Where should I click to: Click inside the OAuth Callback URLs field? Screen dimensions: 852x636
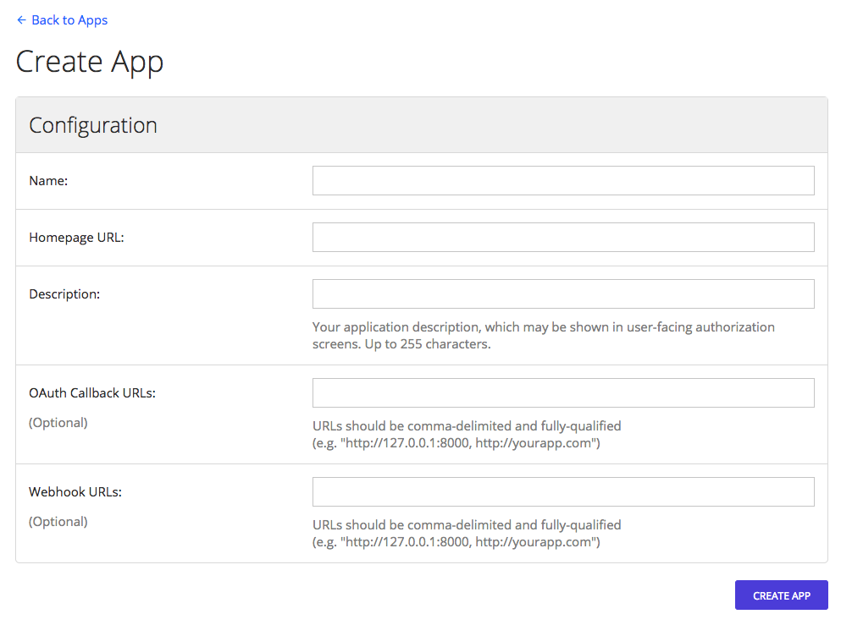point(562,392)
